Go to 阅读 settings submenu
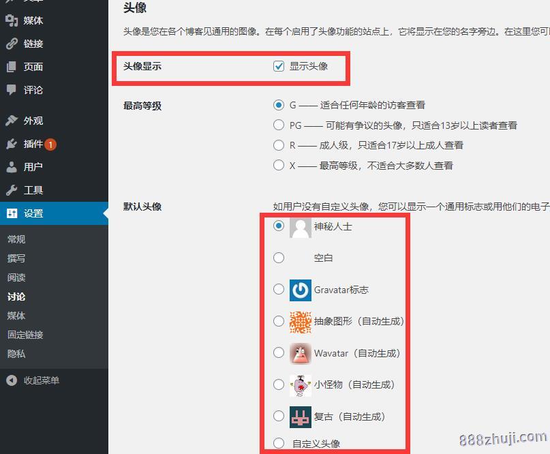 16,277
